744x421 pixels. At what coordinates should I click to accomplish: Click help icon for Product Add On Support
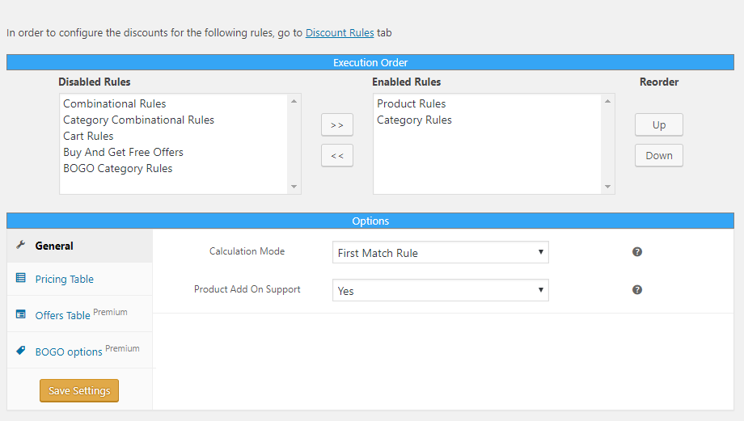(637, 289)
